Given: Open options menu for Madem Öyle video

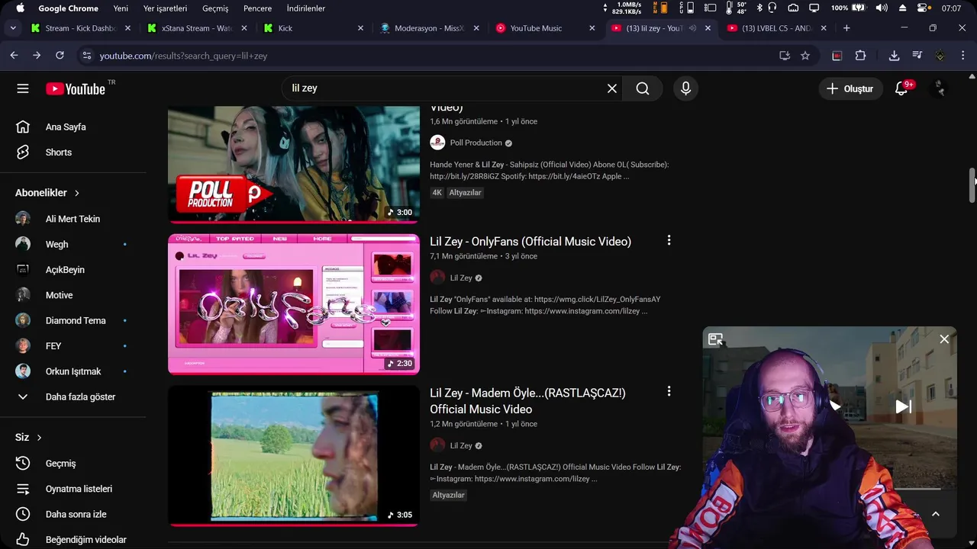Looking at the screenshot, I should click(669, 391).
